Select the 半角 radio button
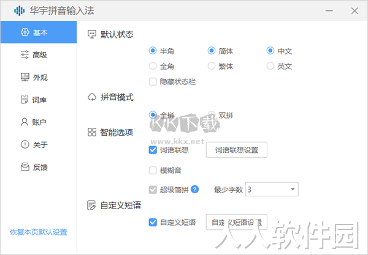Viewport: 368px width, 255px height. pyautogui.click(x=153, y=51)
